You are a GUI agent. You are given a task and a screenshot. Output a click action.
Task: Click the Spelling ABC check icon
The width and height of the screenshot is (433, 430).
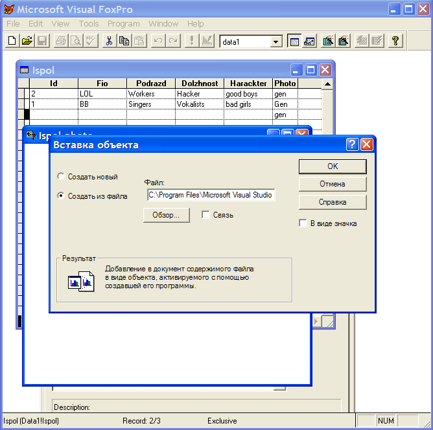click(x=91, y=41)
